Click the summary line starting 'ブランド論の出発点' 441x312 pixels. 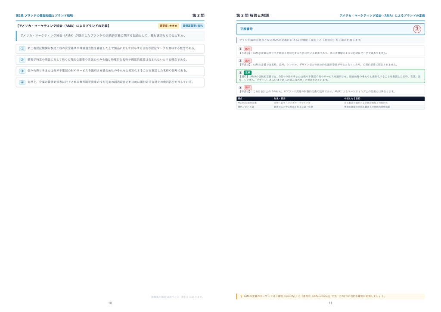pyautogui.click(x=301, y=40)
